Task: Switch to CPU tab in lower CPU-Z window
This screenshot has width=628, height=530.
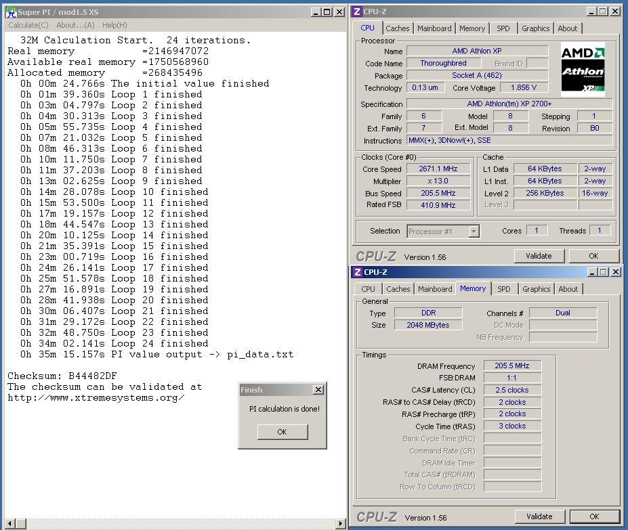Action: (368, 289)
